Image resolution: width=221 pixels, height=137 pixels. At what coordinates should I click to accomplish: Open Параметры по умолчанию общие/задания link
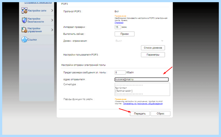tap(143, 104)
